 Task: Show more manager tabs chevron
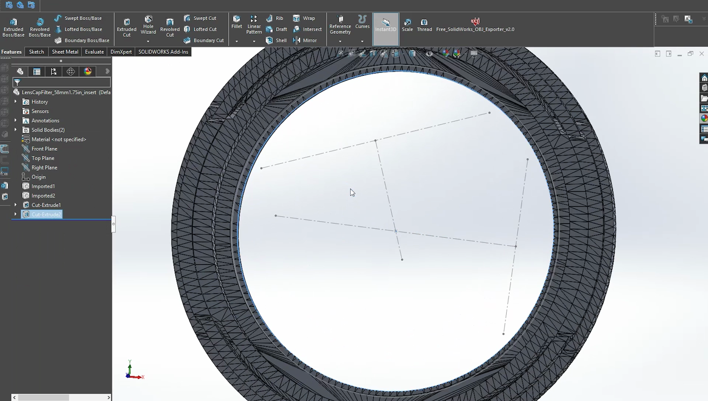pyautogui.click(x=107, y=71)
